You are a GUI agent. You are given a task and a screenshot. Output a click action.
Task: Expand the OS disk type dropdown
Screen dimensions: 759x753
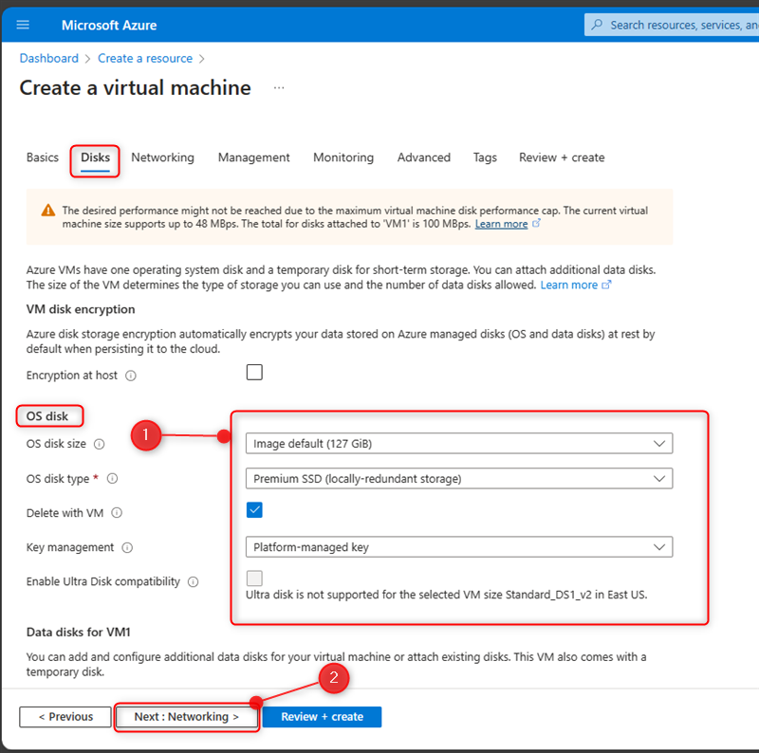(x=458, y=479)
